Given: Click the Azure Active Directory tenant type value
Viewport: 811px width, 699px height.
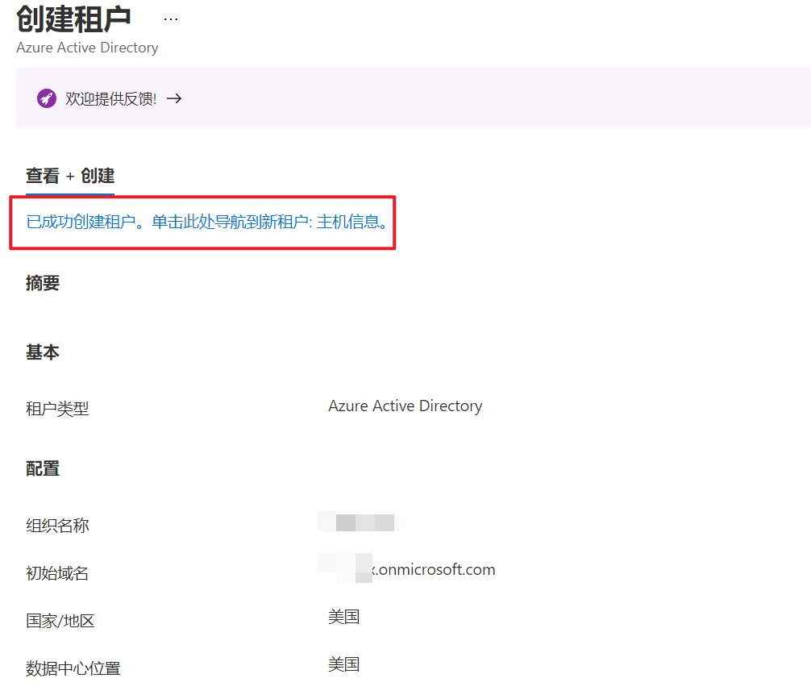Looking at the screenshot, I should [x=405, y=406].
